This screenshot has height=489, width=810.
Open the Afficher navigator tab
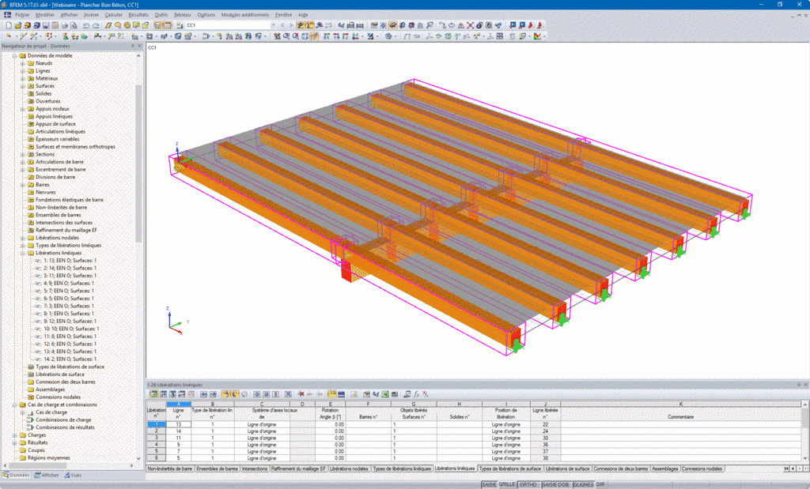pyautogui.click(x=47, y=475)
